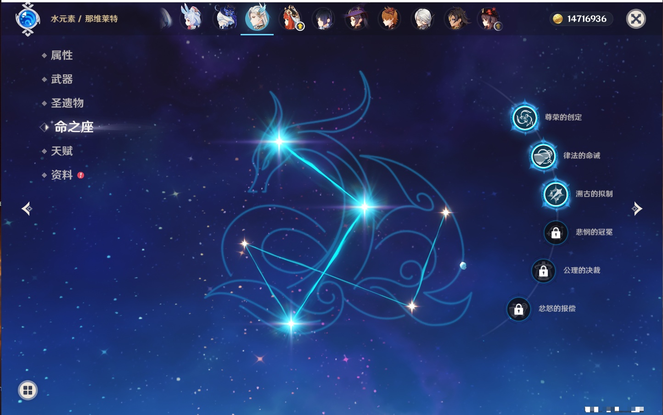Switch to Furina's character portrait
This screenshot has width=663, height=415.
tap(225, 18)
